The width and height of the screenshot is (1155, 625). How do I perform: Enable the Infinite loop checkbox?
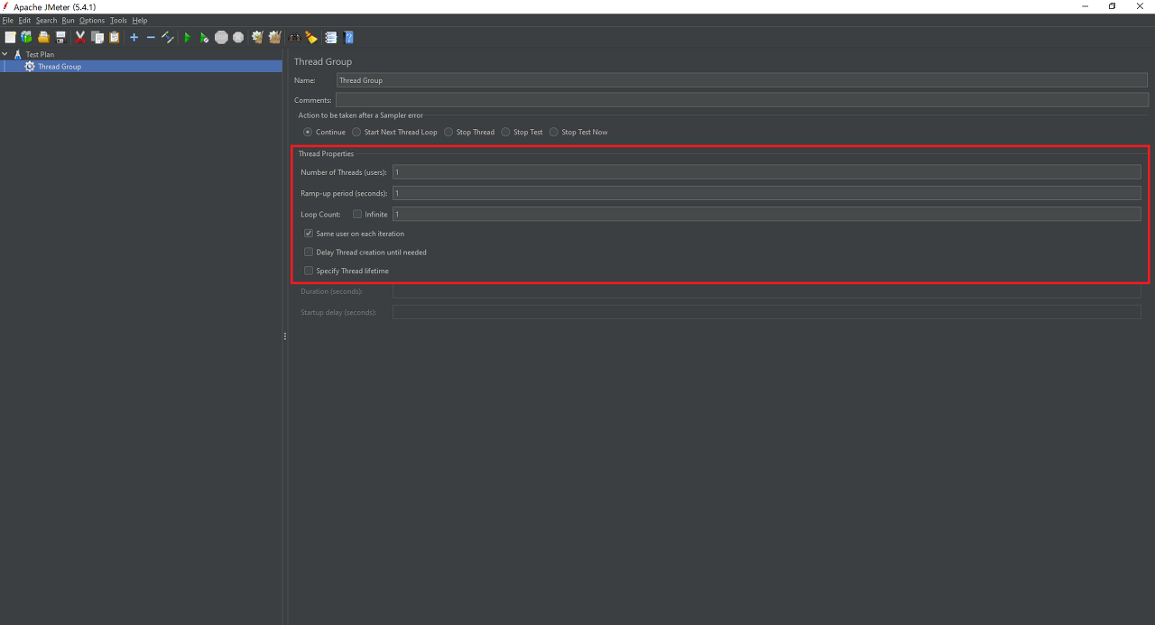(x=357, y=214)
